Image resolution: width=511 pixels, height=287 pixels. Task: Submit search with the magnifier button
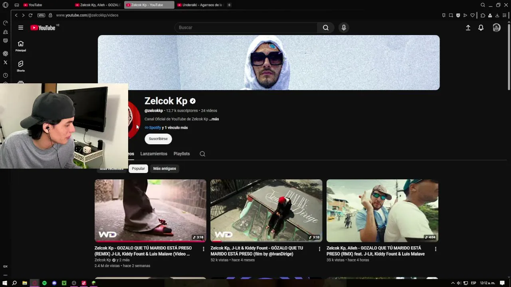(326, 28)
